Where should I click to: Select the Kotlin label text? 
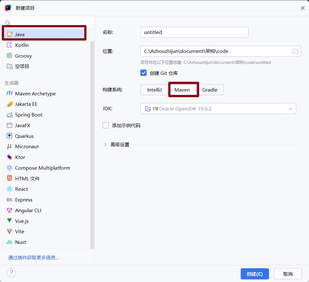(22, 45)
